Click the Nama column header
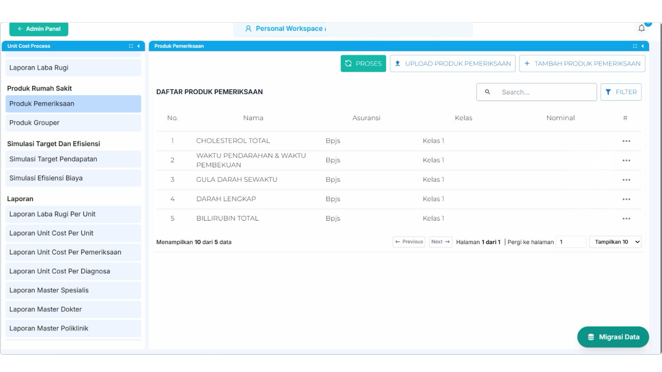The image size is (662, 372). click(x=253, y=118)
